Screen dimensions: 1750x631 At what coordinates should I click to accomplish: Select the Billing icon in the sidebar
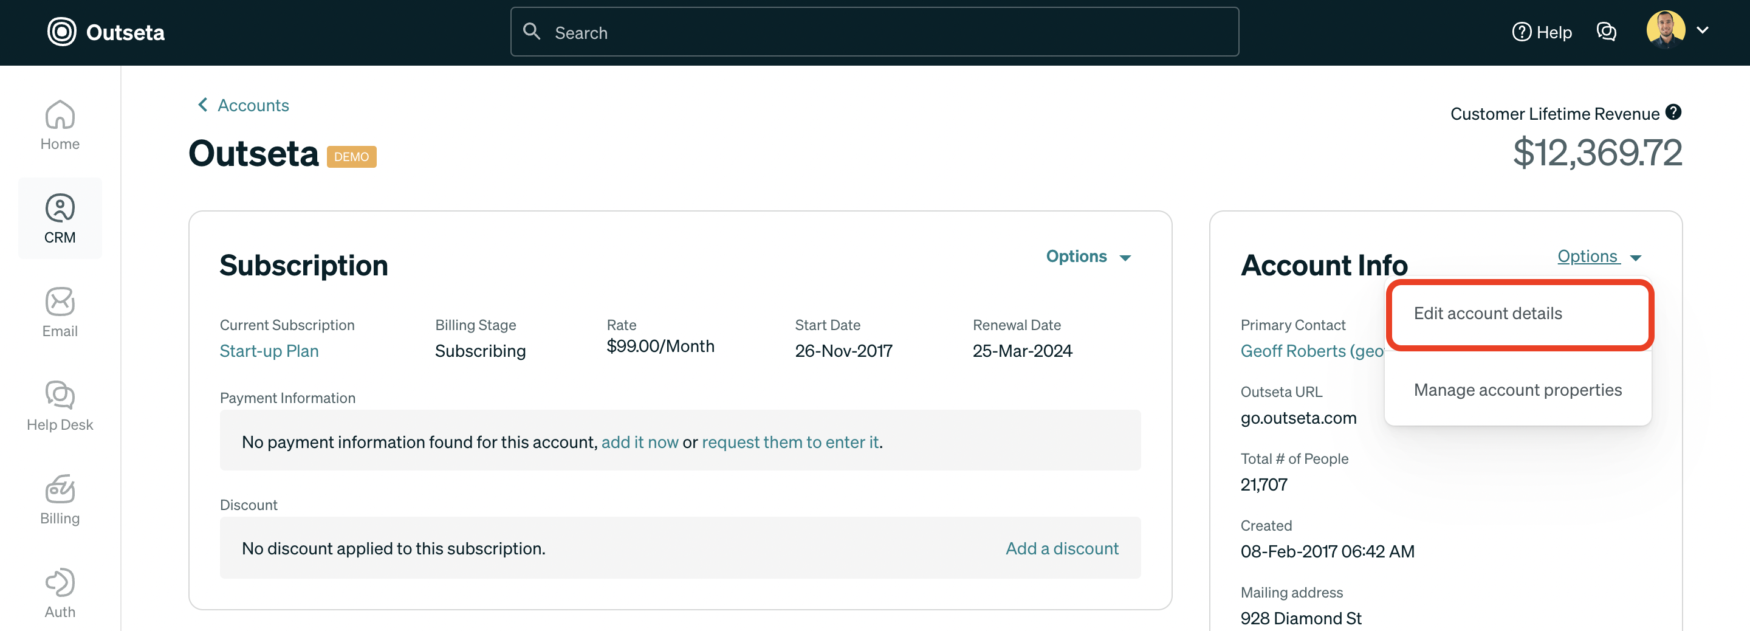pos(60,500)
